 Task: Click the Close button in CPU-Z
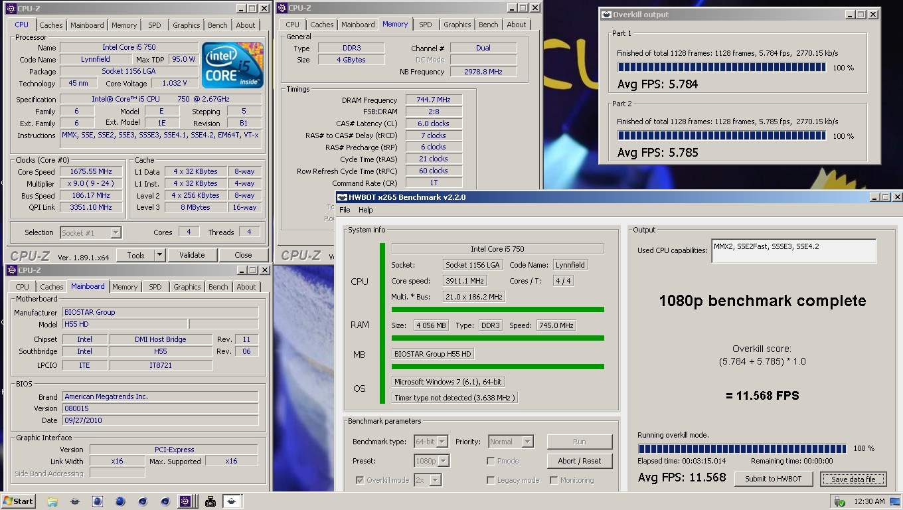click(x=243, y=255)
